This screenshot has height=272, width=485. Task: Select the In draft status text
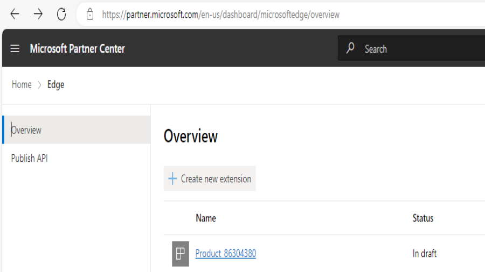(425, 254)
